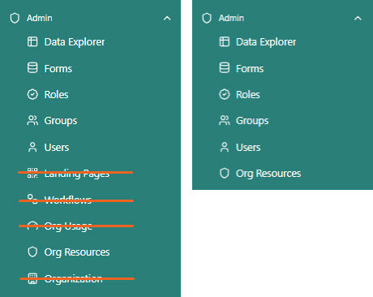
Task: Click Landing Pages QR icon in left panel
Action: [x=32, y=173]
